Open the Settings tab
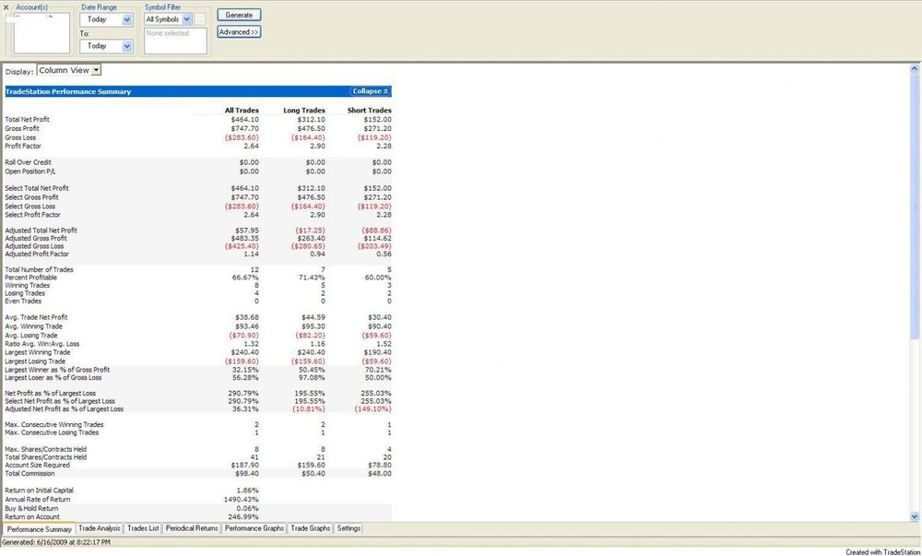 tap(349, 528)
